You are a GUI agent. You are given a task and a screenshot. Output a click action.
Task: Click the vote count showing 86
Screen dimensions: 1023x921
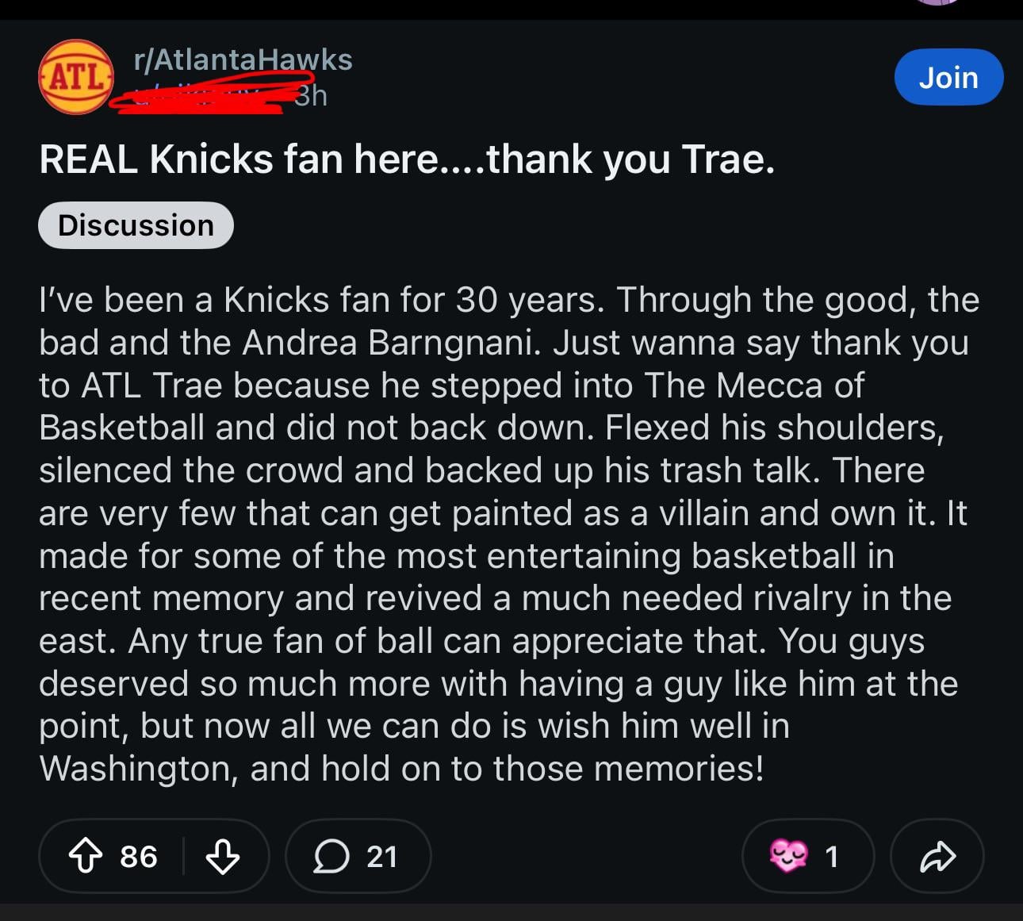pos(139,857)
